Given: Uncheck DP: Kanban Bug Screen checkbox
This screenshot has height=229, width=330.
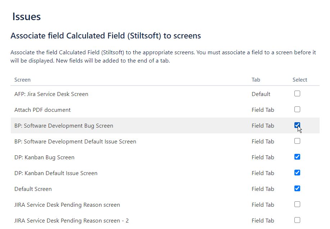Looking at the screenshot, I should (297, 157).
